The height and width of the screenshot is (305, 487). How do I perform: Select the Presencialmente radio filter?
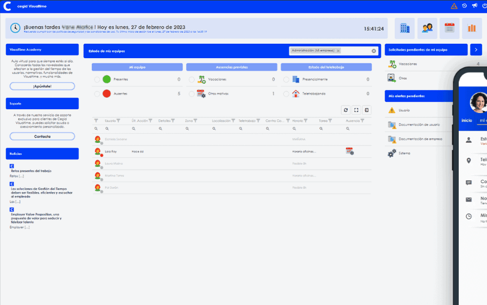coord(286,79)
